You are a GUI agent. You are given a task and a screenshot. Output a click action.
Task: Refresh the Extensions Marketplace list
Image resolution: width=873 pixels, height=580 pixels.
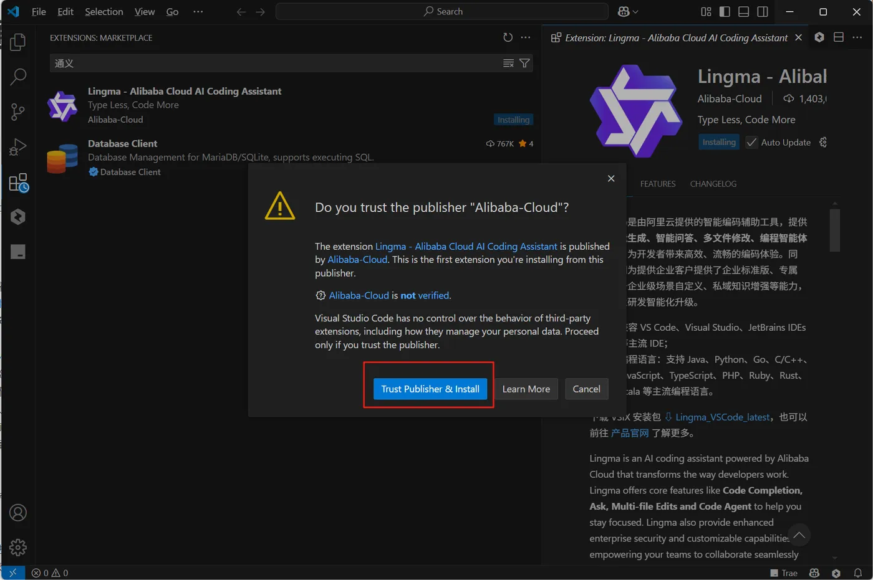(508, 37)
